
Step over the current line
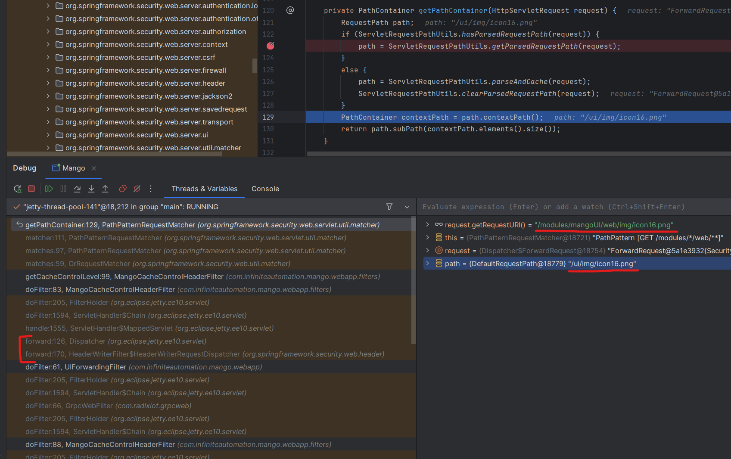coord(77,189)
